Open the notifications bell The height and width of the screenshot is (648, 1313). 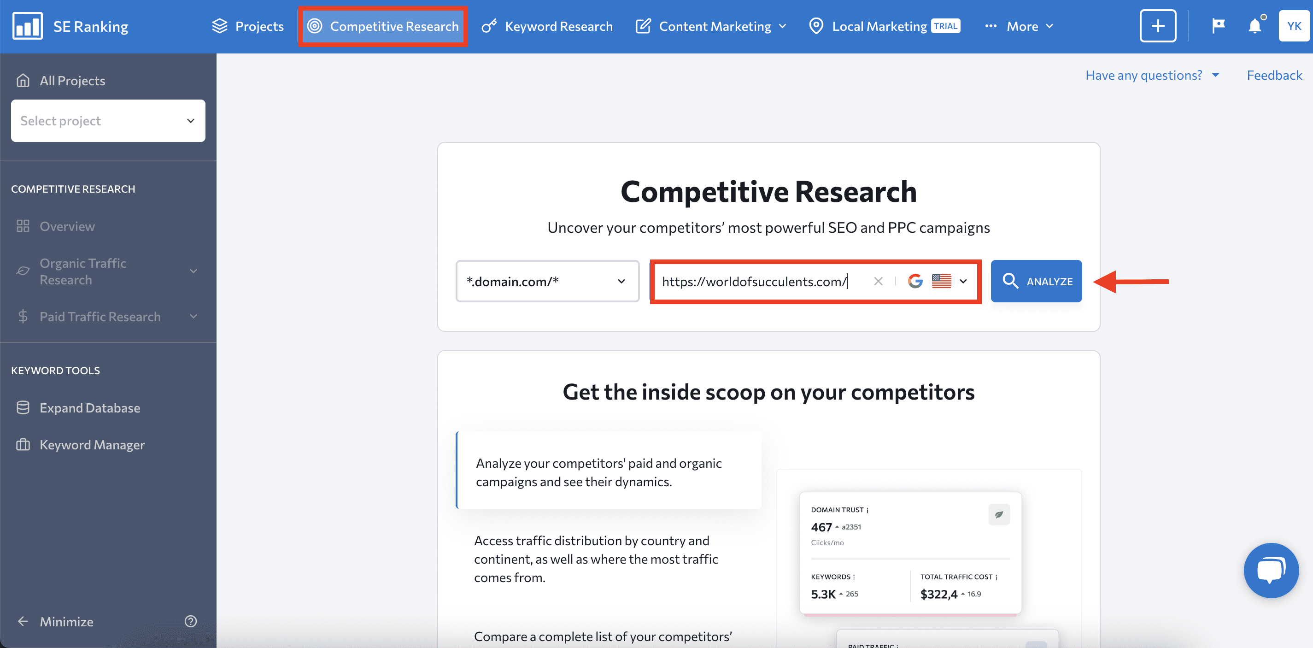[x=1255, y=25]
